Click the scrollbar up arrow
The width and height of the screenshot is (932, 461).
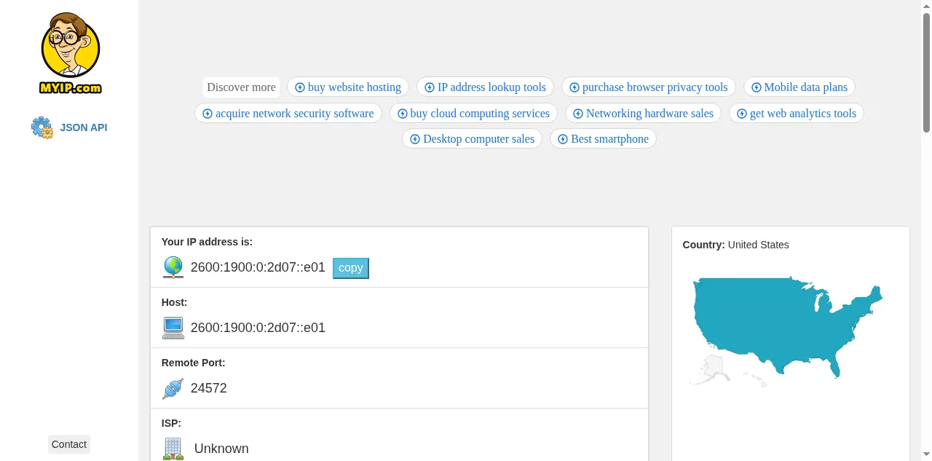[926, 5]
